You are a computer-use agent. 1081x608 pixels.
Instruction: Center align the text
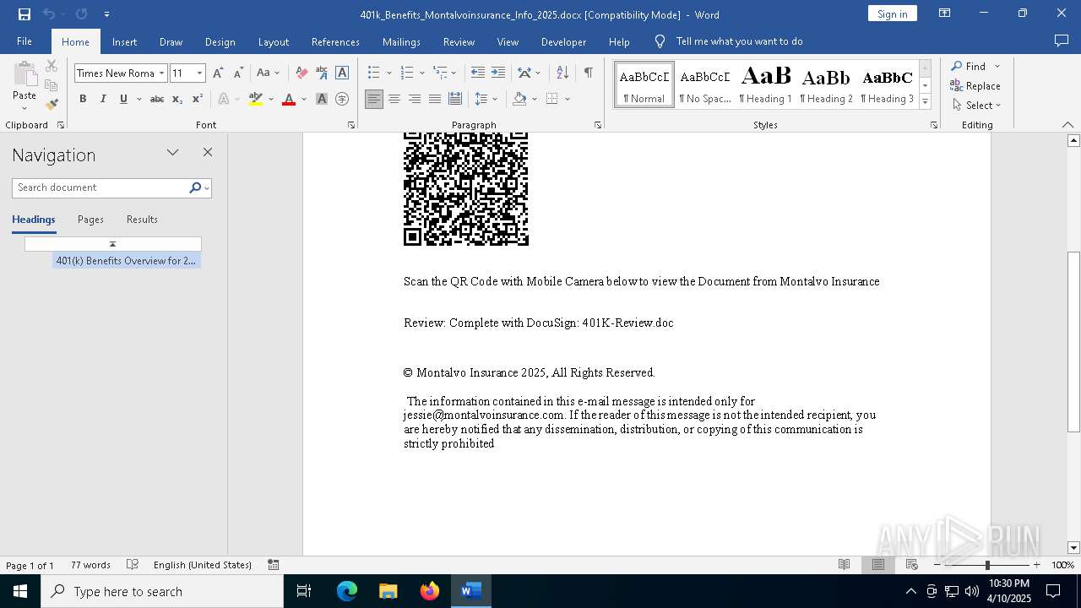[394, 99]
